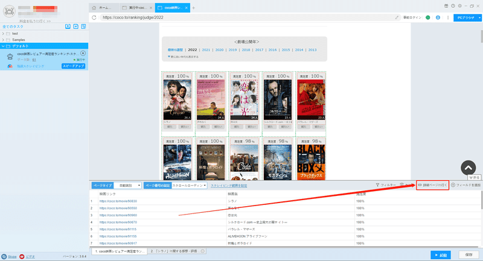Select the coco映画 browser tab

point(173,8)
